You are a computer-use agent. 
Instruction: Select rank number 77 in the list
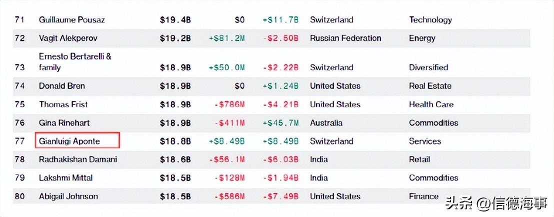click(19, 141)
